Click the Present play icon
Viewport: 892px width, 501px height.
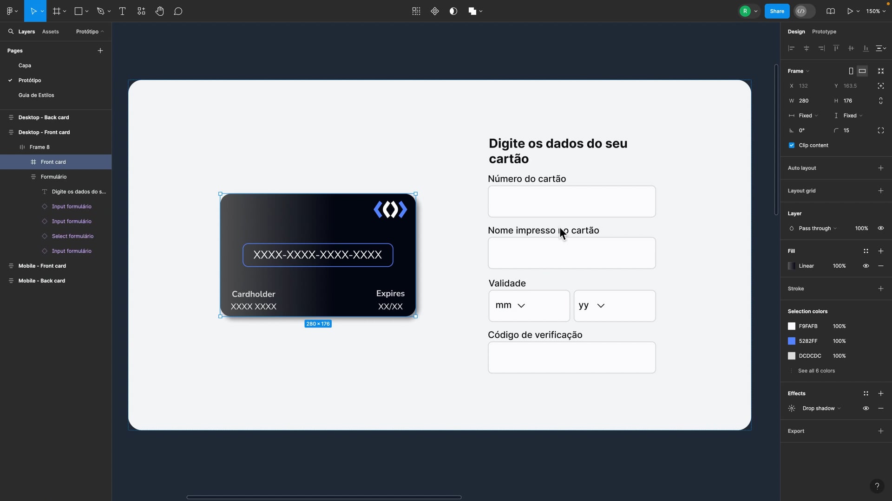point(850,11)
